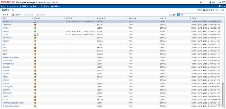The image size is (226, 109).
Task: Toggle the 打开 checkbox
Action: [170, 15]
